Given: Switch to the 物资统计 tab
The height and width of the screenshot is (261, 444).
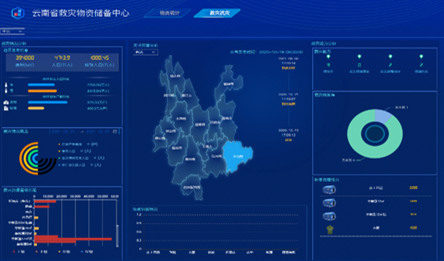Looking at the screenshot, I should (x=169, y=13).
